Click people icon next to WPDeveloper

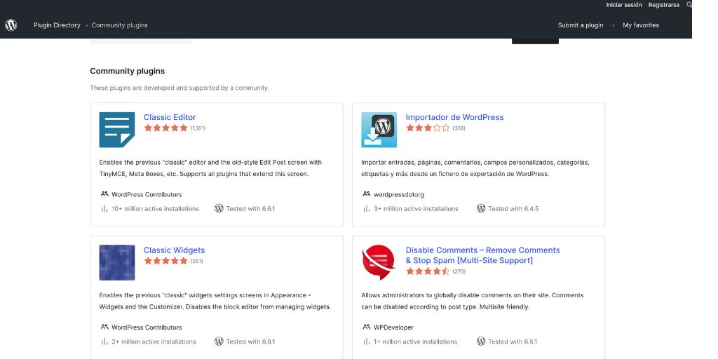pyautogui.click(x=366, y=327)
